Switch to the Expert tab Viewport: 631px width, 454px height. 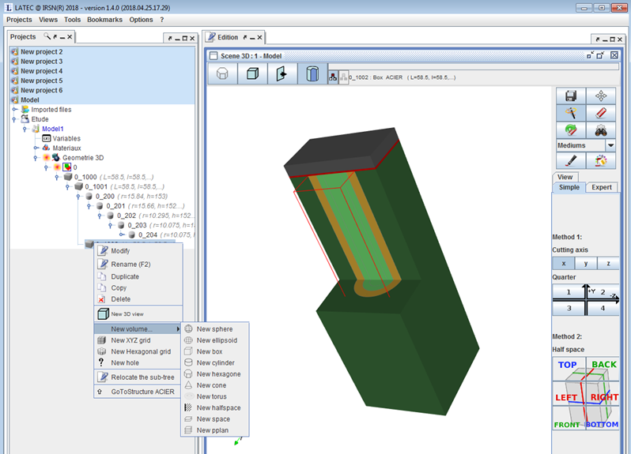(602, 187)
